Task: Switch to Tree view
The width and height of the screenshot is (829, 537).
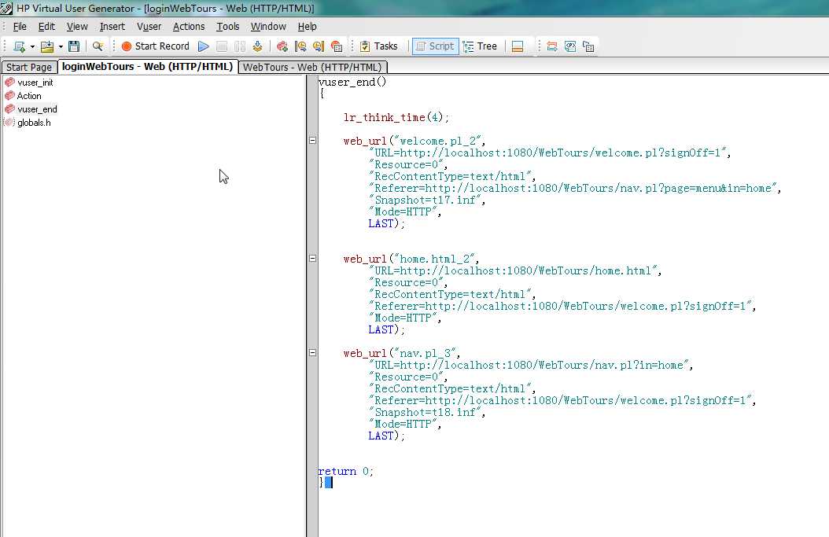Action: tap(480, 46)
